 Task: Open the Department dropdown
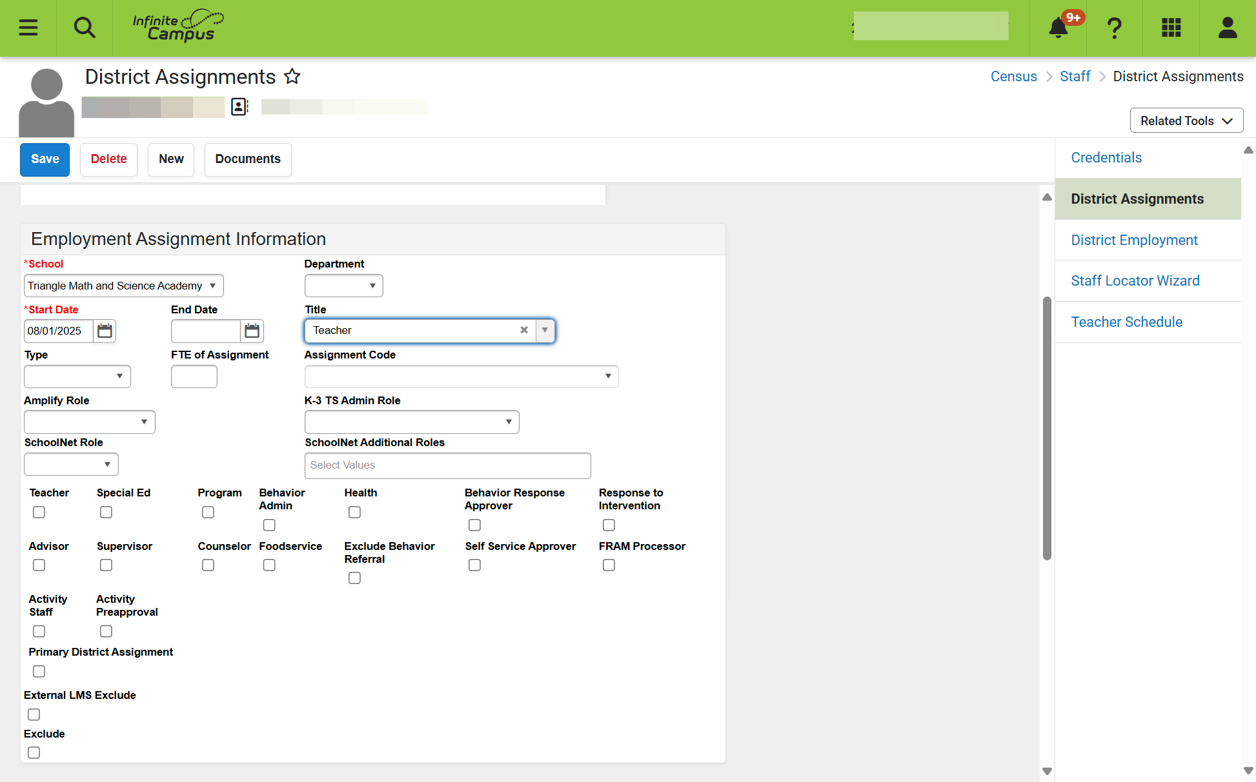pos(343,286)
